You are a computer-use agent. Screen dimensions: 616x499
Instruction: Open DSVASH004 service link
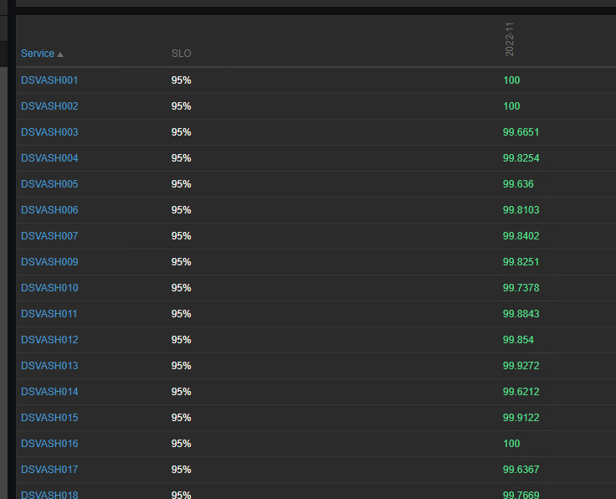pyautogui.click(x=49, y=158)
